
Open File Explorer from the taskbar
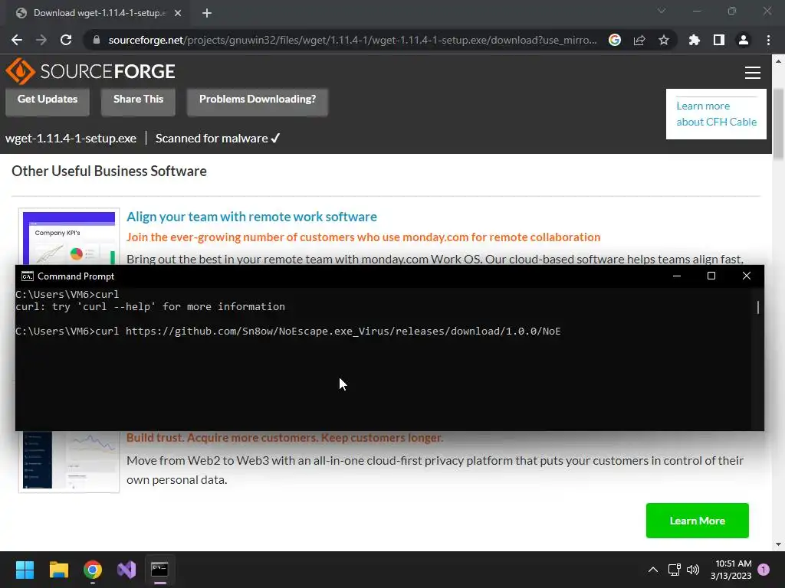coord(58,570)
